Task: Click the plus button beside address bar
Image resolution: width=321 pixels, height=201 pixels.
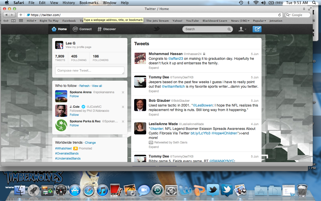Action: click(x=21, y=15)
